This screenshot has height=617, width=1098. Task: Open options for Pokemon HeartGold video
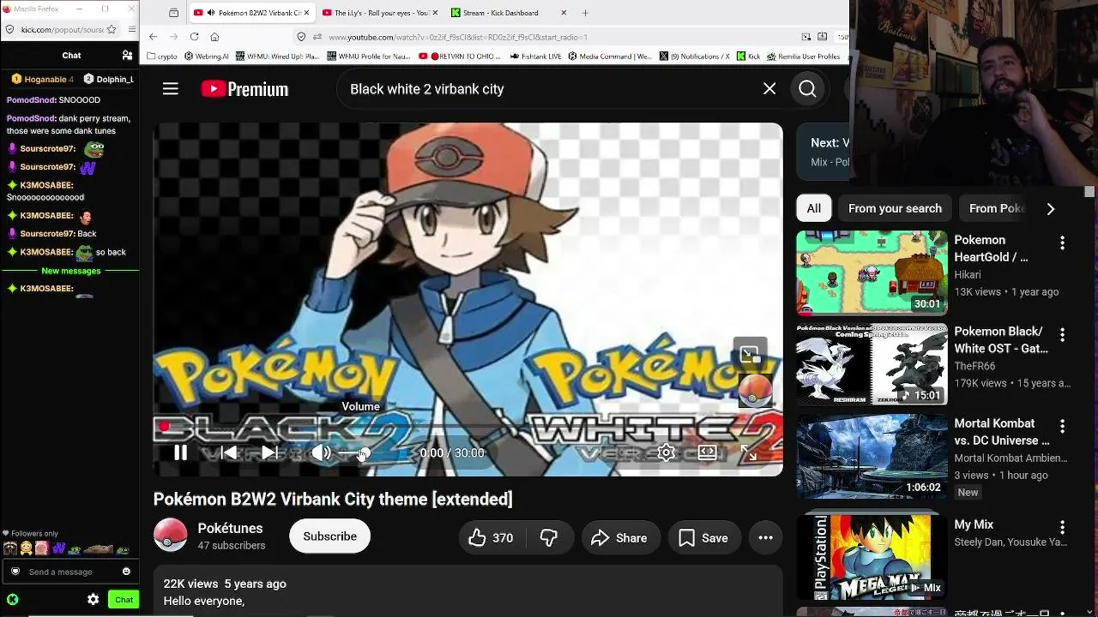1062,243
